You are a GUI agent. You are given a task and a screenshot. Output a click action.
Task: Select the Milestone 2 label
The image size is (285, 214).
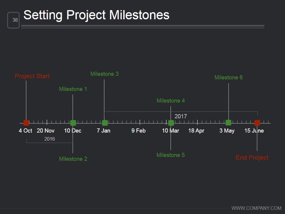[x=73, y=159]
